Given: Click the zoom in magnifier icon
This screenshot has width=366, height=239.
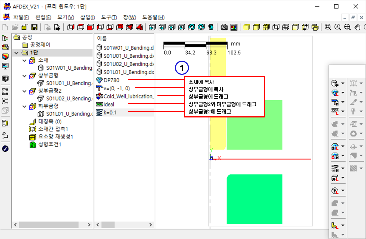Looking at the screenshot, I should click(x=338, y=27).
